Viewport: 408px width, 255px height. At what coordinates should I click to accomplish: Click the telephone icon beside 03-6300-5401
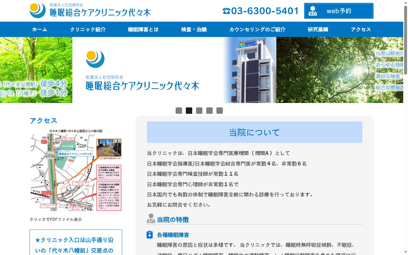point(226,11)
